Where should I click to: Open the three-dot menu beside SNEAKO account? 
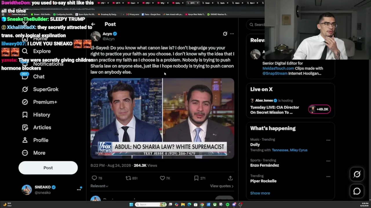click(79, 190)
